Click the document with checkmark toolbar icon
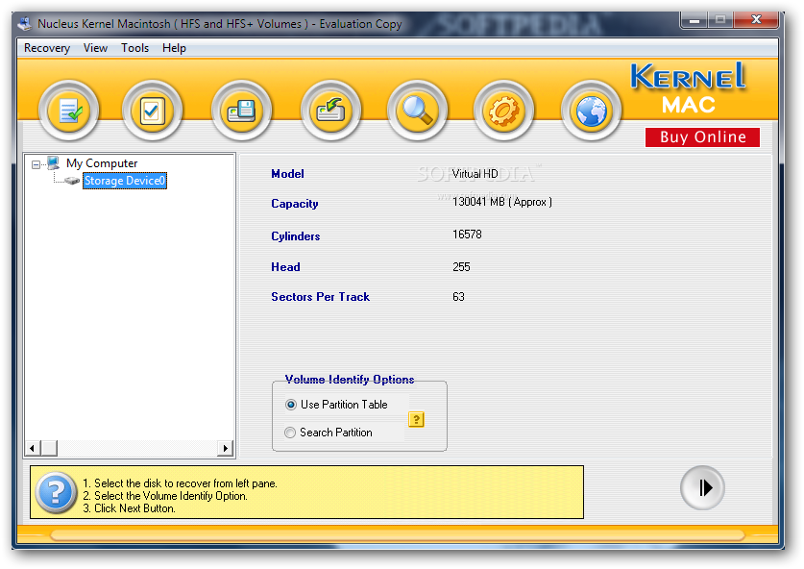Screen dimensions: 804x569 69,111
